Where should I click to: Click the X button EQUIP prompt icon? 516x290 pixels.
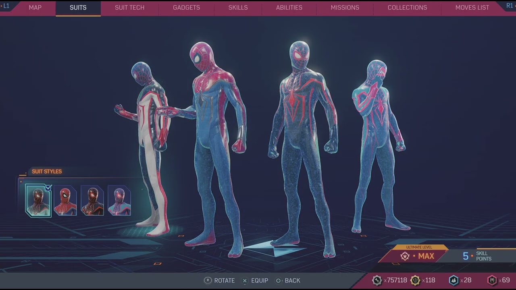coord(245,280)
